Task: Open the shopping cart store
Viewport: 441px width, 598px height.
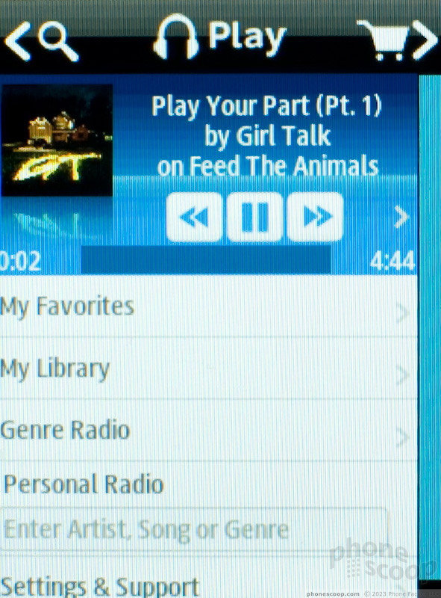Action: [x=382, y=40]
